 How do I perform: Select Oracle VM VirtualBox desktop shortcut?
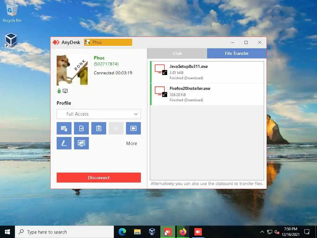(x=11, y=45)
